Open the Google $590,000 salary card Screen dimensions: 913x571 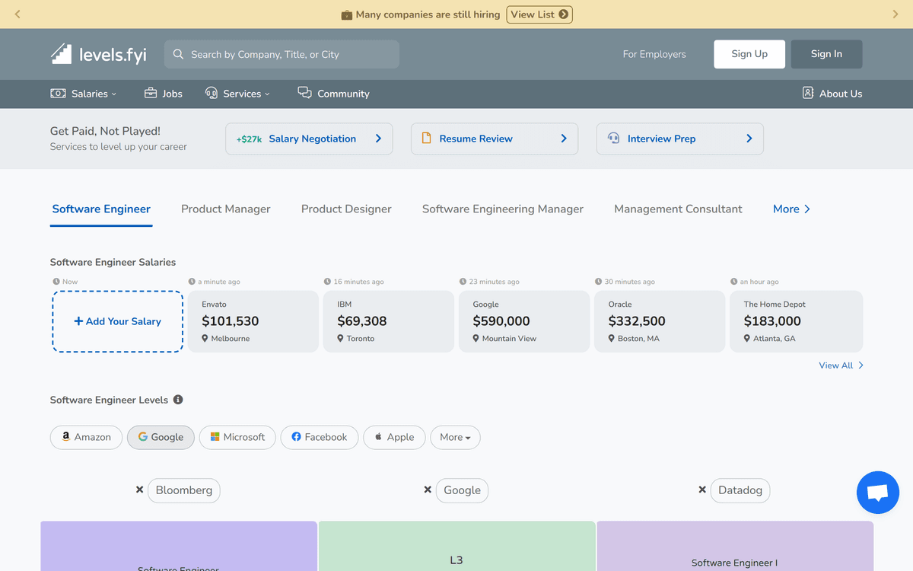point(524,321)
